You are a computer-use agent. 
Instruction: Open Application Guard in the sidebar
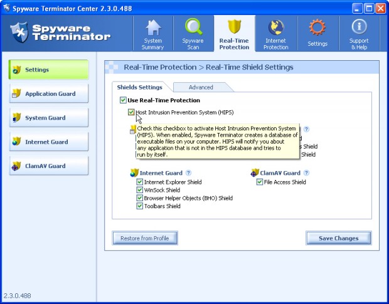(x=49, y=93)
